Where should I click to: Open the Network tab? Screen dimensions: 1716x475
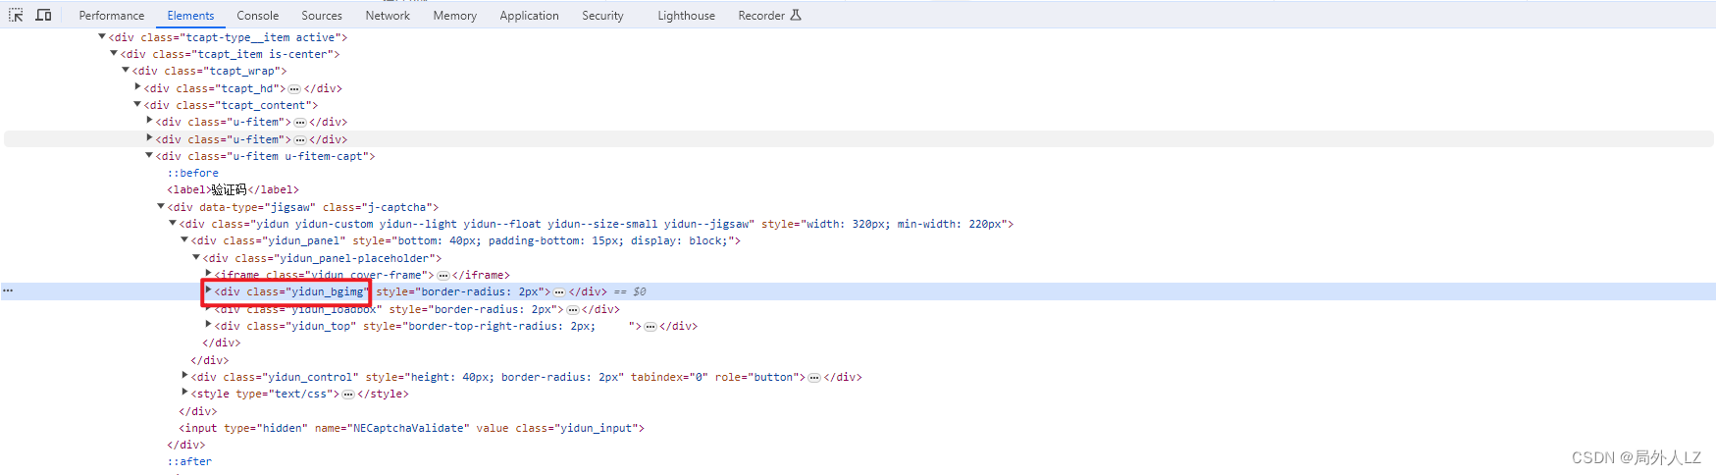[x=388, y=16]
